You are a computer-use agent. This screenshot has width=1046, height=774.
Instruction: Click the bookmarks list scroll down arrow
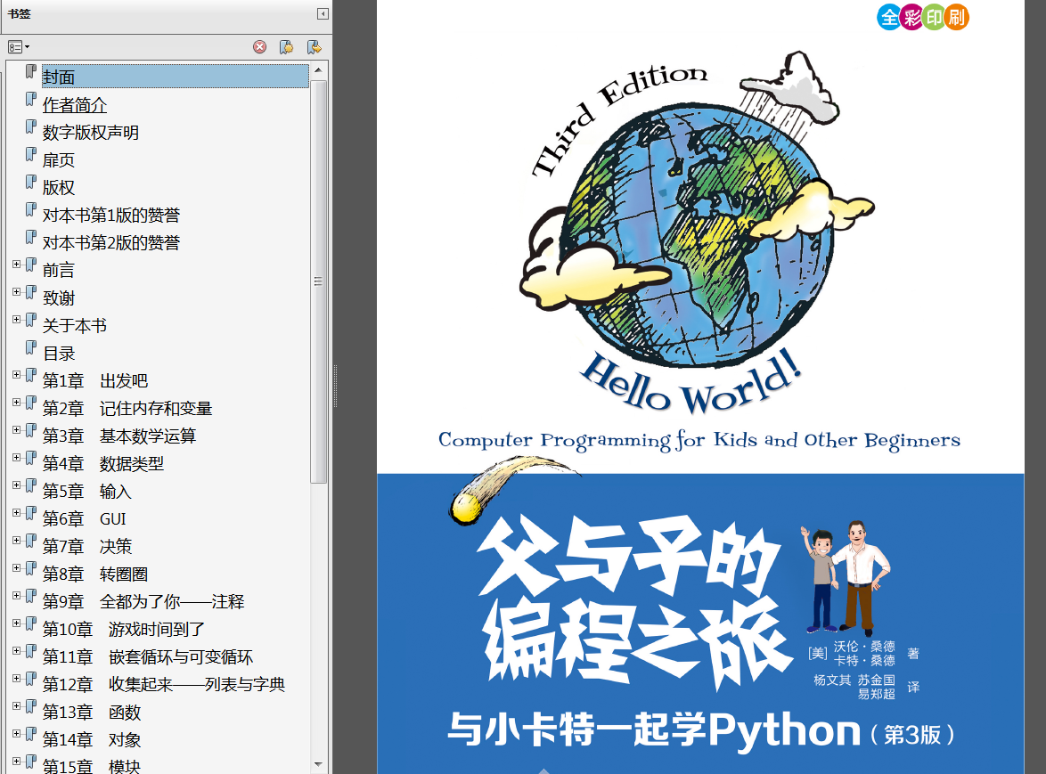pyautogui.click(x=318, y=764)
